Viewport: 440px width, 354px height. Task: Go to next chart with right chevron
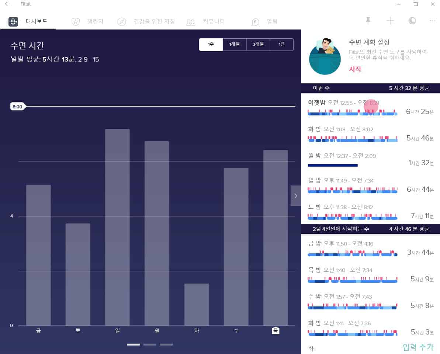295,196
